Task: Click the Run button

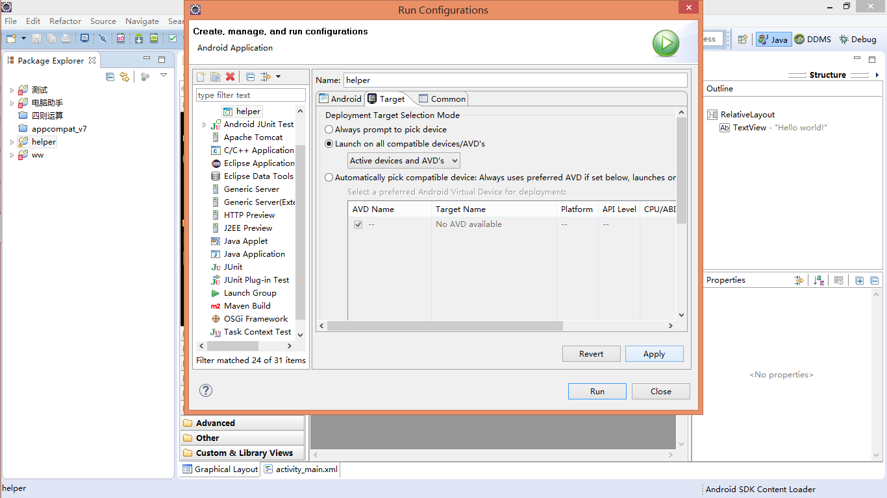Action: tap(597, 391)
